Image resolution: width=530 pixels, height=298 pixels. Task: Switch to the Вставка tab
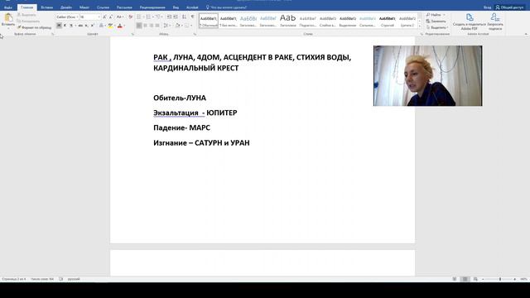click(x=46, y=7)
